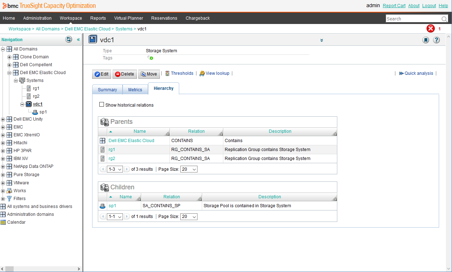452x272 pixels.
Task: Expand the VMware domain node
Action: point(3,183)
